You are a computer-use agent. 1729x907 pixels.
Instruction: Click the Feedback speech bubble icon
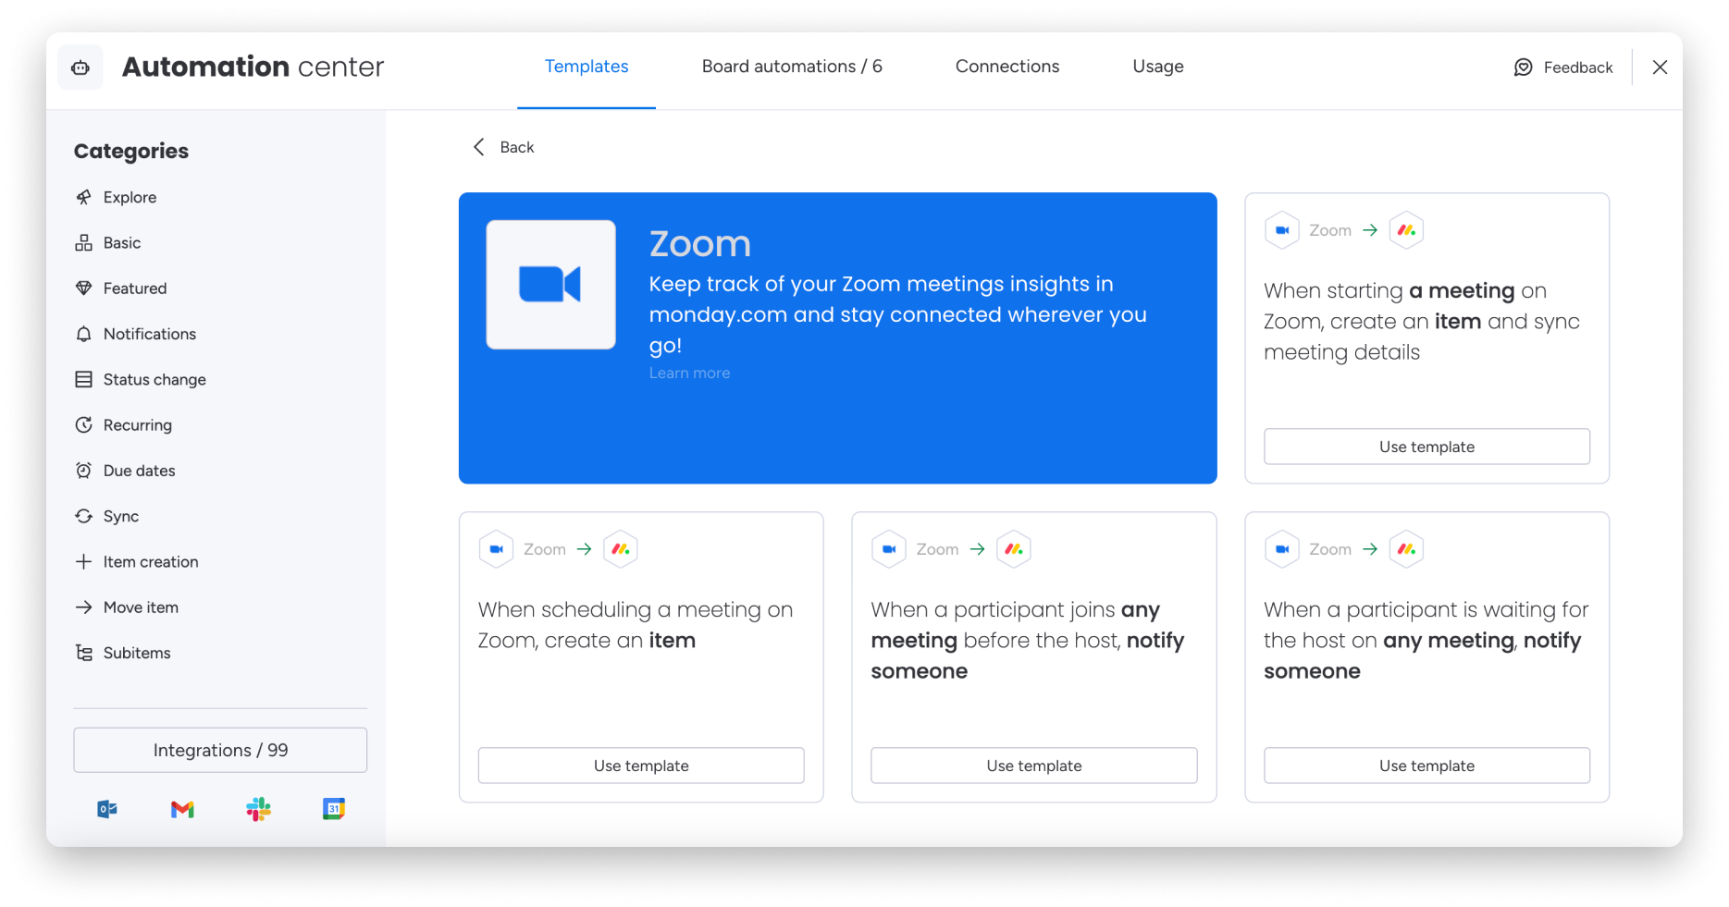[x=1524, y=67]
